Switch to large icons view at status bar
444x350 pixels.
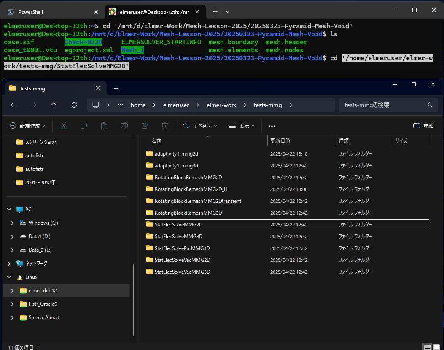click(437, 346)
